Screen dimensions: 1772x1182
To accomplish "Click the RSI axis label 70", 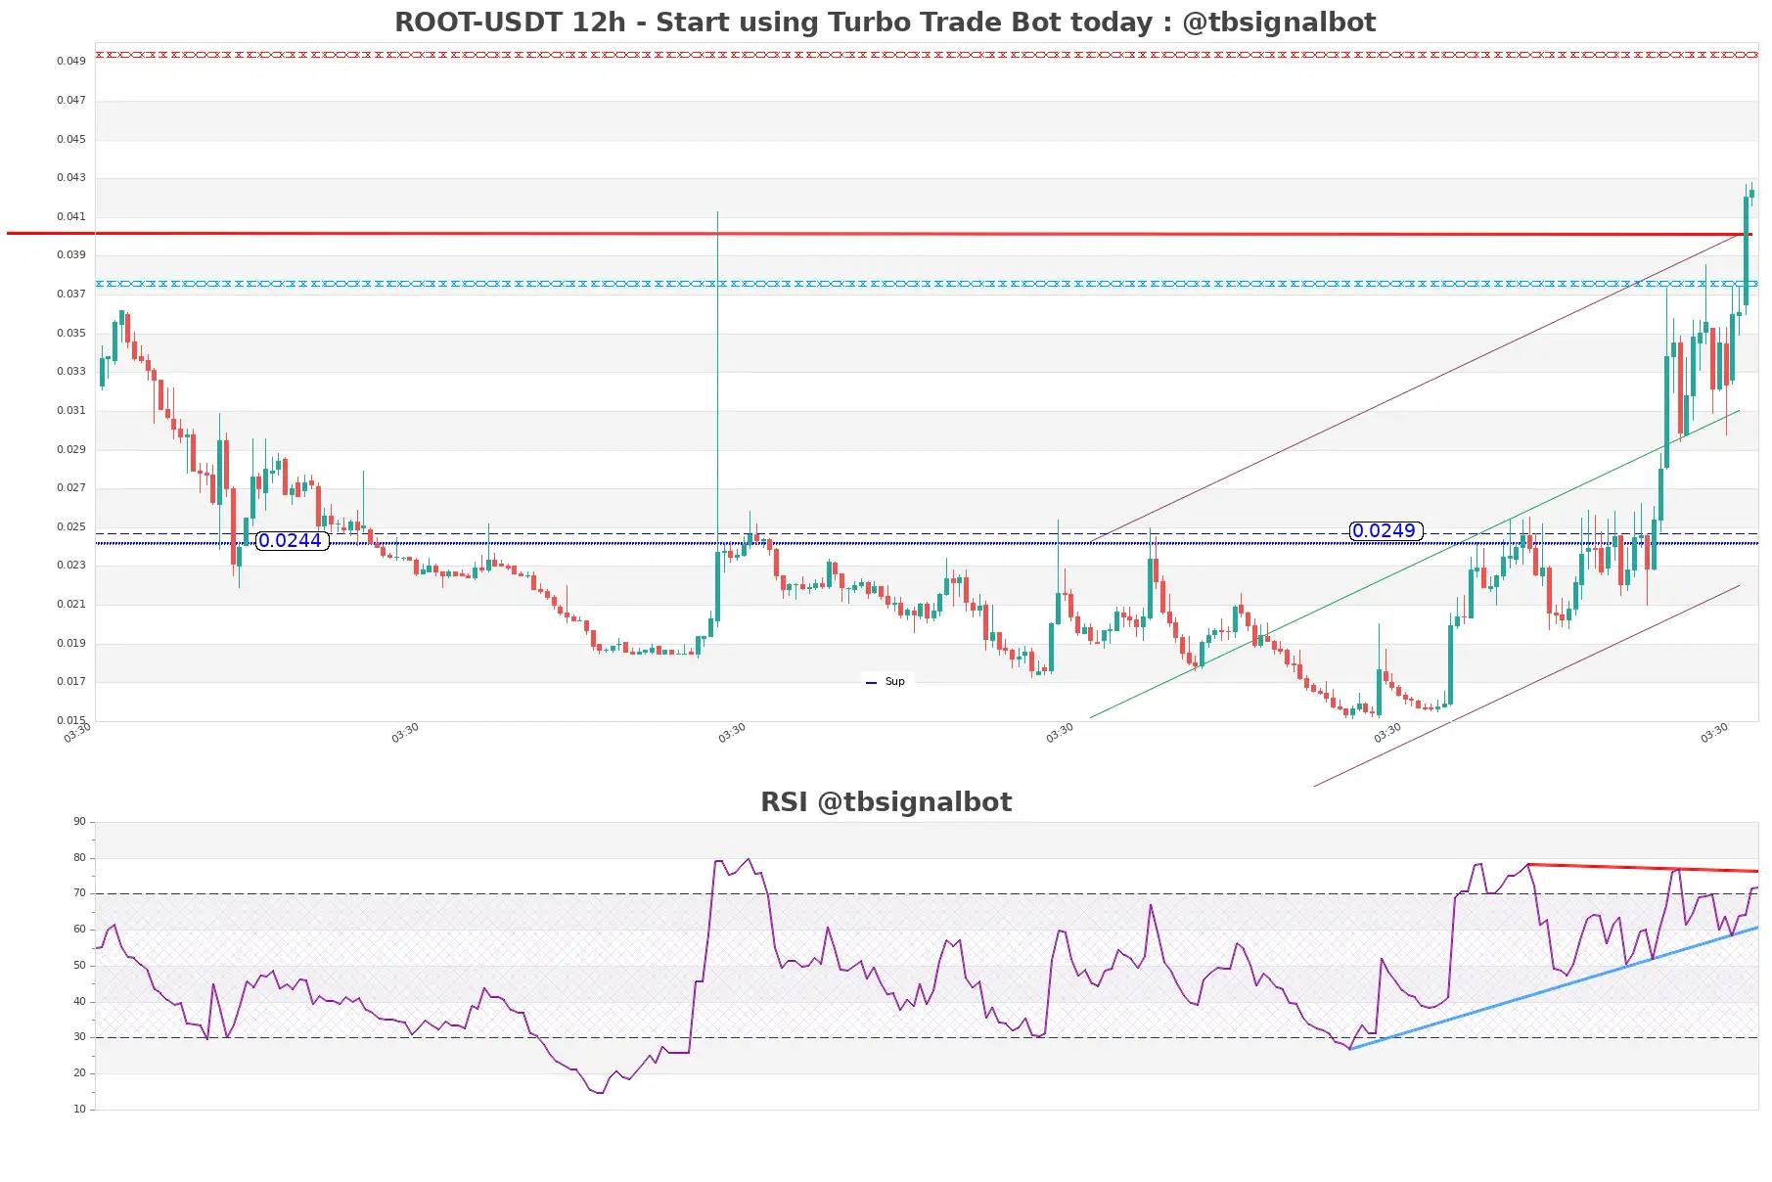I will click(x=79, y=892).
